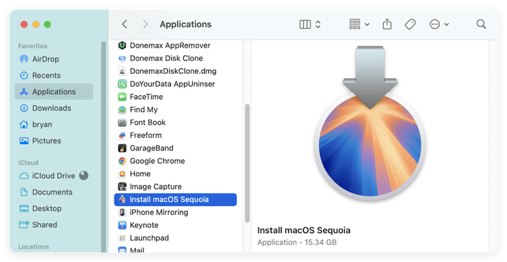Click the iCloud section header
The height and width of the screenshot is (262, 507).
tap(28, 163)
